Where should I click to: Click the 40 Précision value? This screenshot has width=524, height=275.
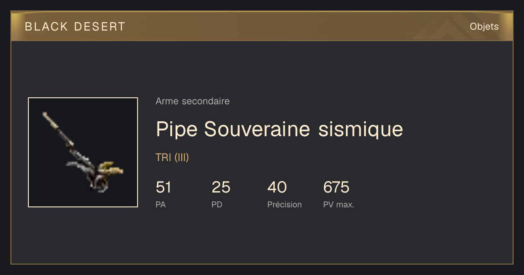(277, 188)
